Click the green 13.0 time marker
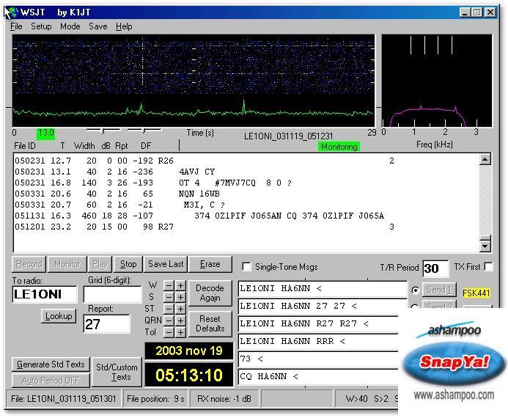 45,133
